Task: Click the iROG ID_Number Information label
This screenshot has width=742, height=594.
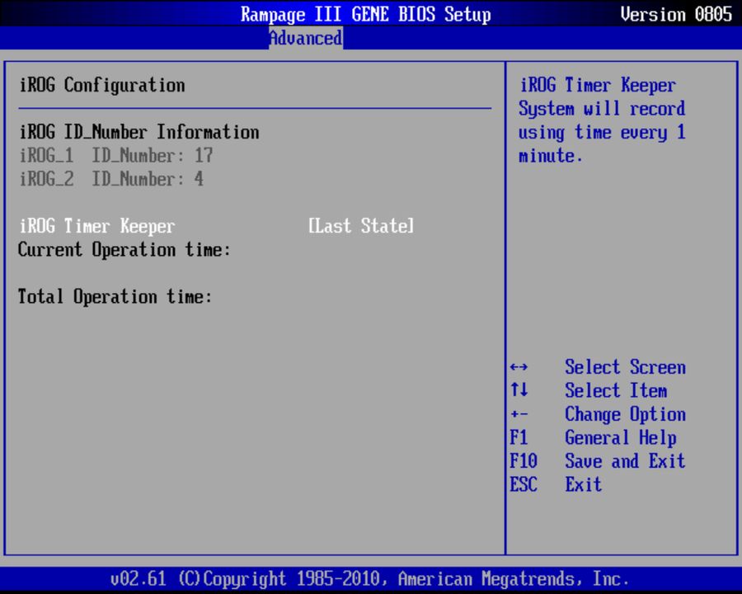Action: [x=139, y=132]
